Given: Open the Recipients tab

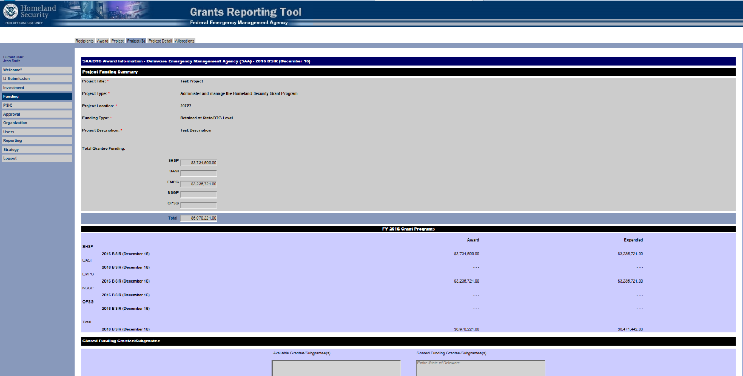Looking at the screenshot, I should click(x=85, y=41).
